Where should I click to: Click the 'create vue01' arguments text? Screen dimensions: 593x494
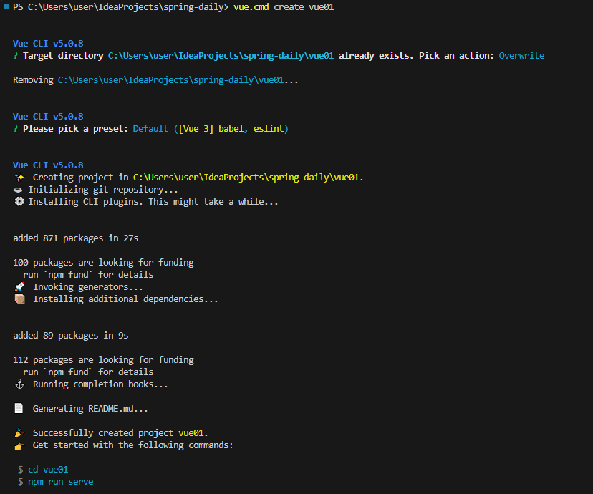point(304,7)
